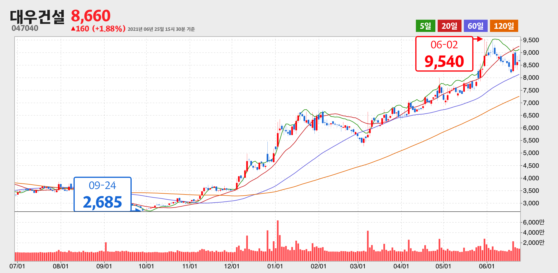
Task: Click the 6,000만 volume axis label
Action: [534, 222]
